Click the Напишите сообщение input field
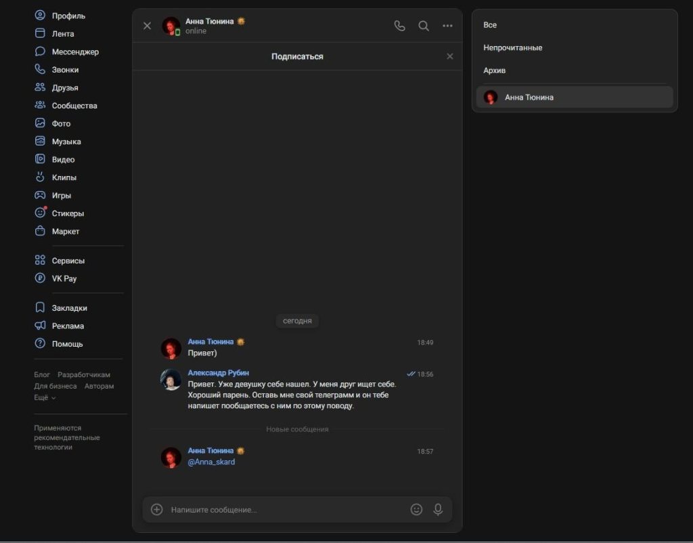 click(x=284, y=509)
